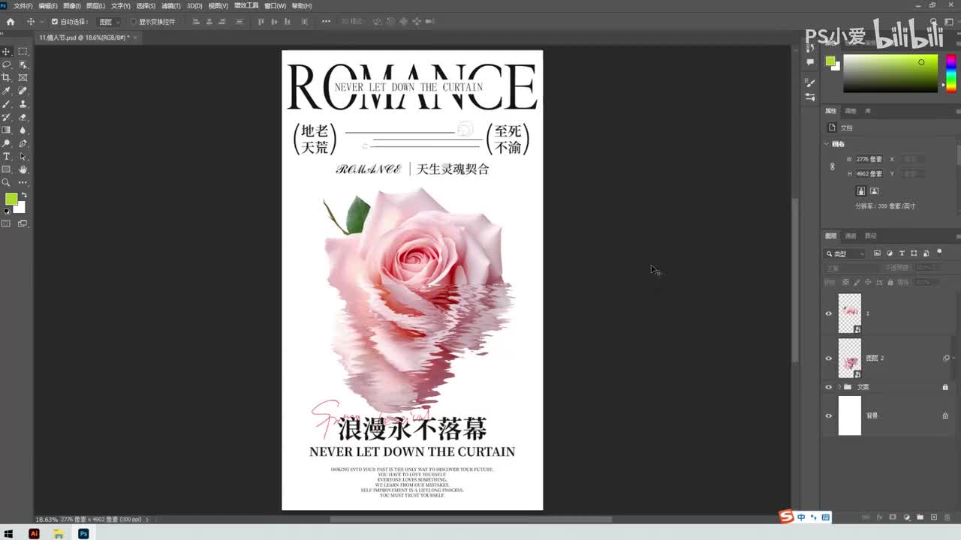Select the Hand tool
Viewport: 961px width, 540px height.
pyautogui.click(x=23, y=169)
